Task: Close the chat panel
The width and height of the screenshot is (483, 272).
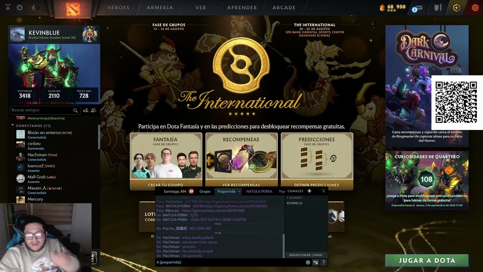Action: [x=323, y=191]
